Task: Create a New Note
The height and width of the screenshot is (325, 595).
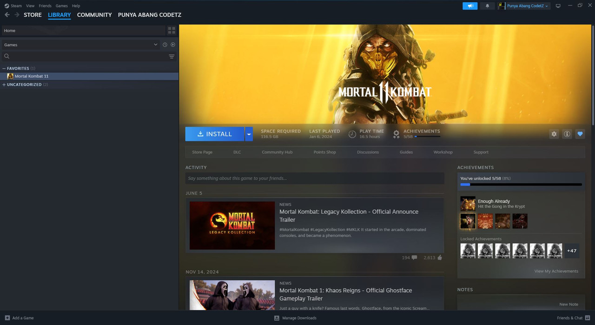Action: pyautogui.click(x=569, y=304)
